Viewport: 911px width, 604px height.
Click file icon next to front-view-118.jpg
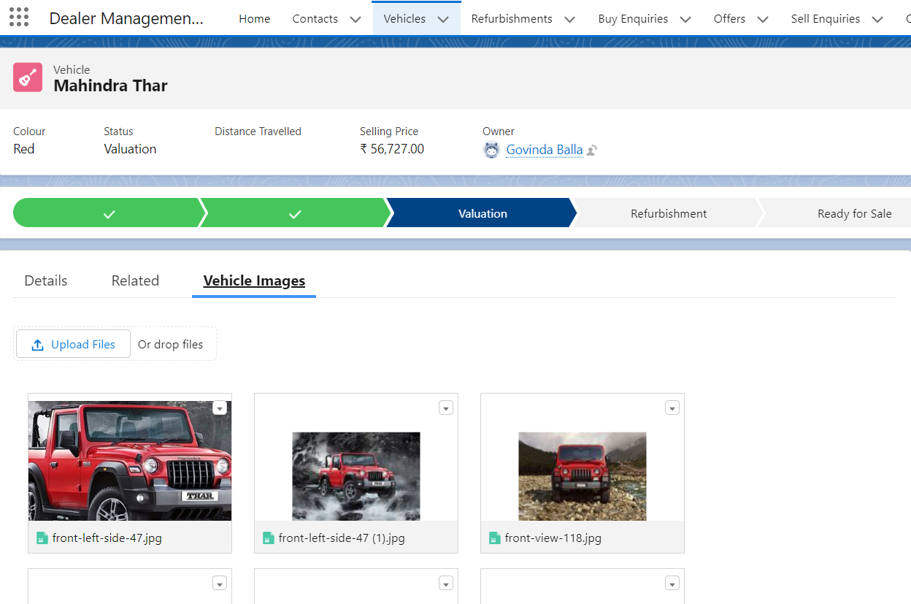click(495, 538)
